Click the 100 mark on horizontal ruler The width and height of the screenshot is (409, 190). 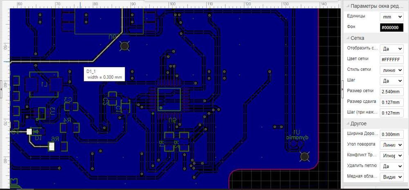tap(172, 4)
